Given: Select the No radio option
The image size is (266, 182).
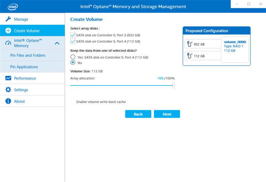Looking at the screenshot, I should pos(73,62).
